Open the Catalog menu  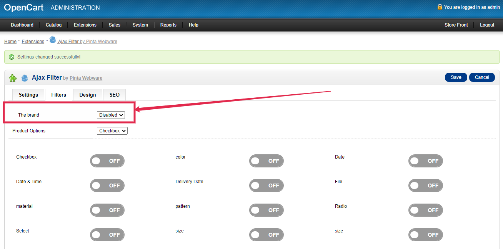pos(53,25)
